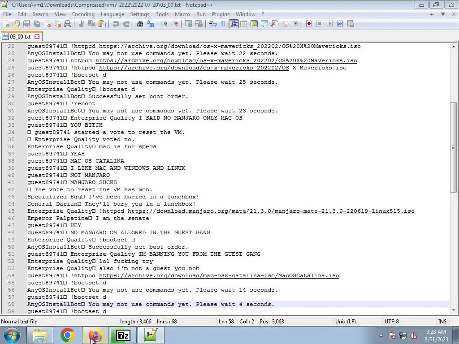Toggle the highlighted Indent Guide button

pos(234,24)
